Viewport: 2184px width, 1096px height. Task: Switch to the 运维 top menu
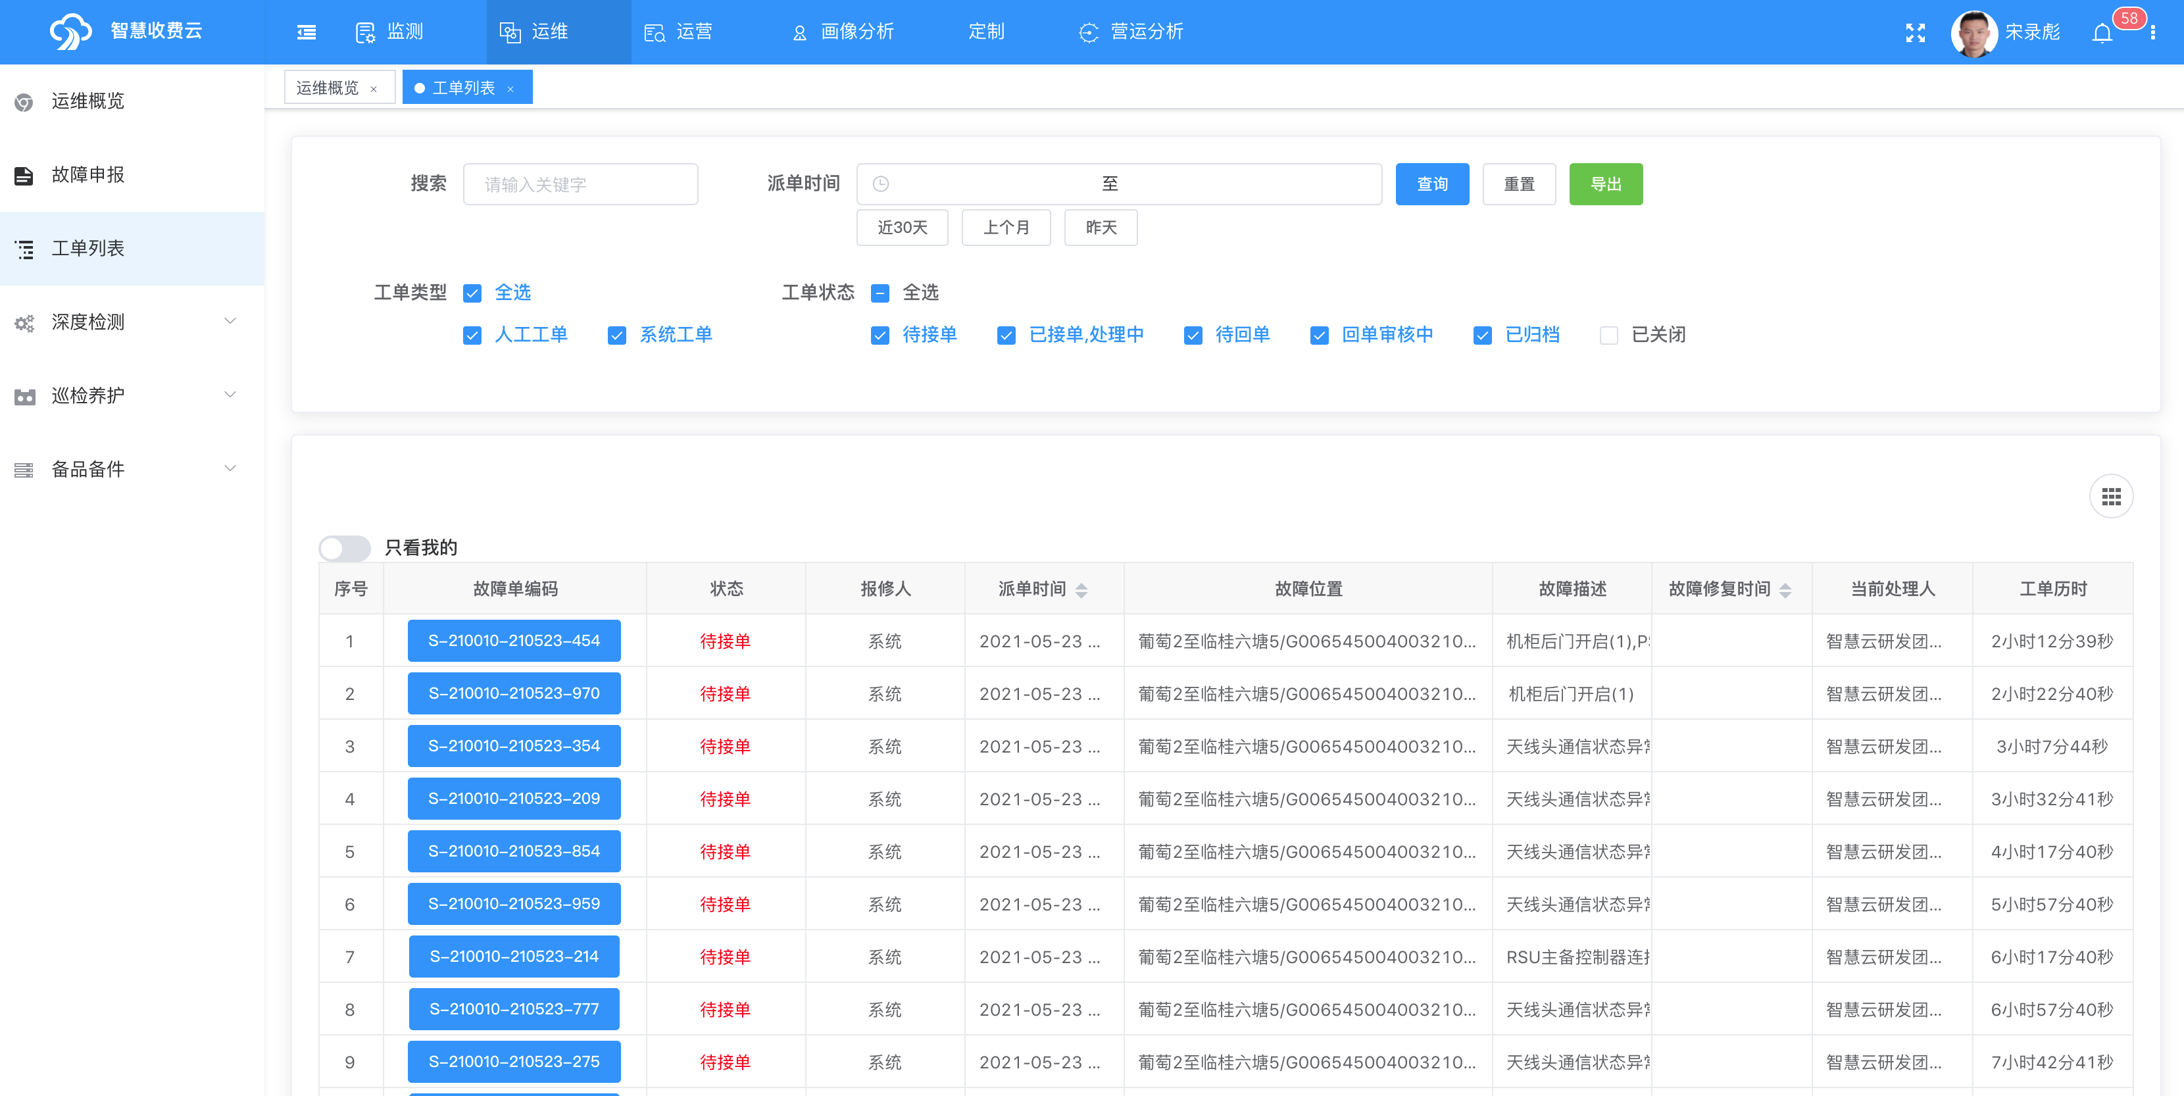click(558, 32)
